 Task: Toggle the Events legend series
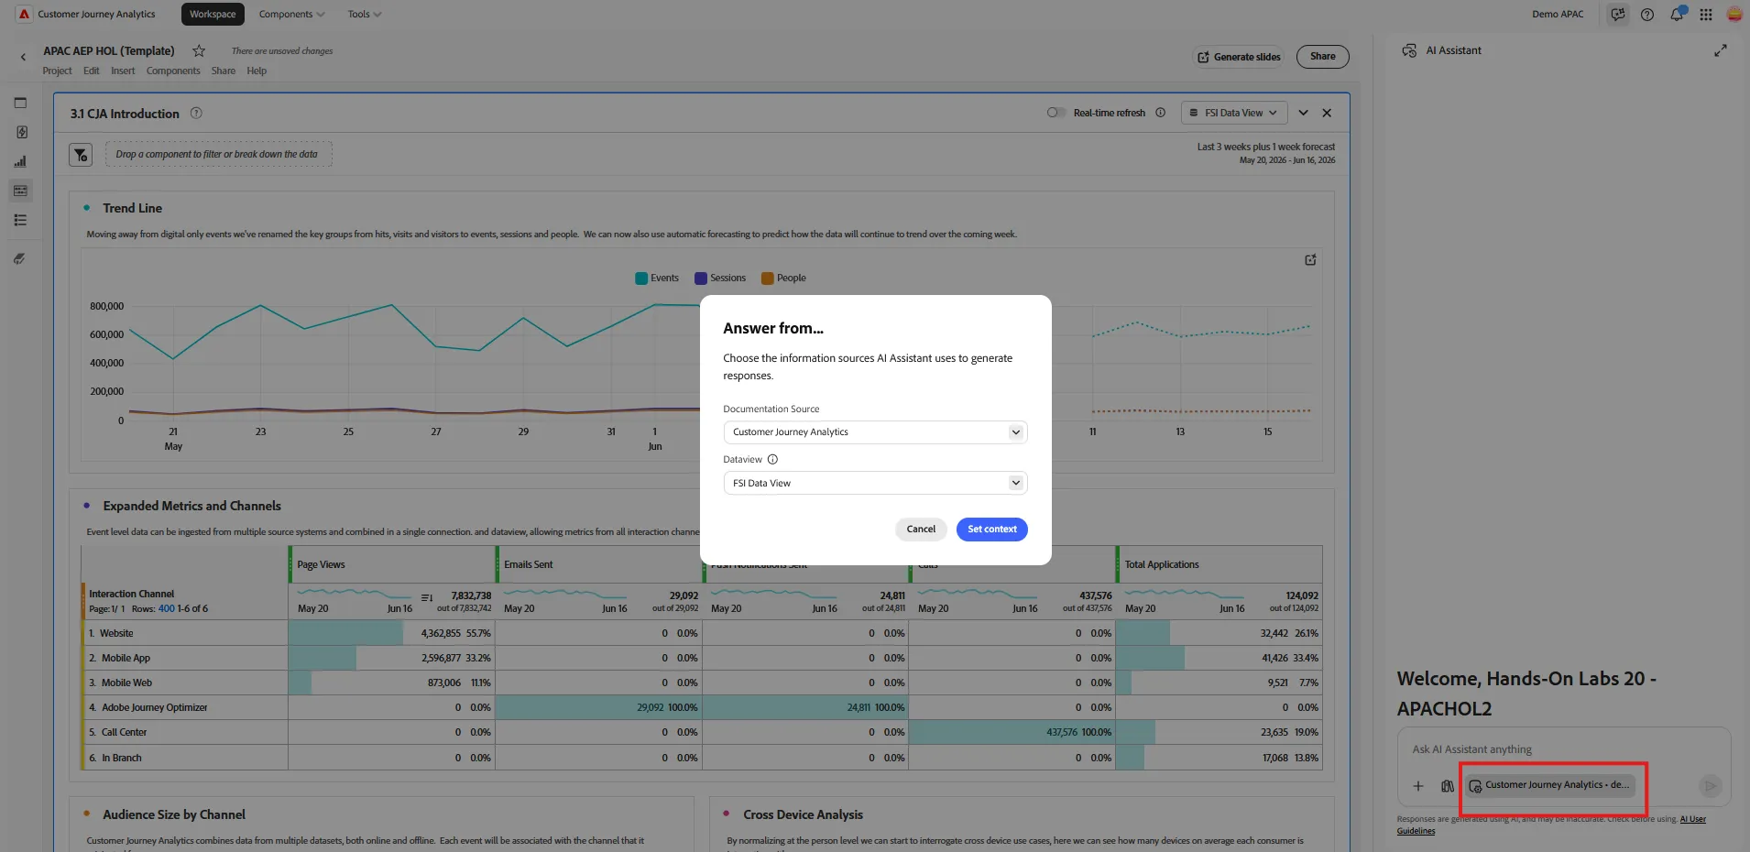[657, 279]
